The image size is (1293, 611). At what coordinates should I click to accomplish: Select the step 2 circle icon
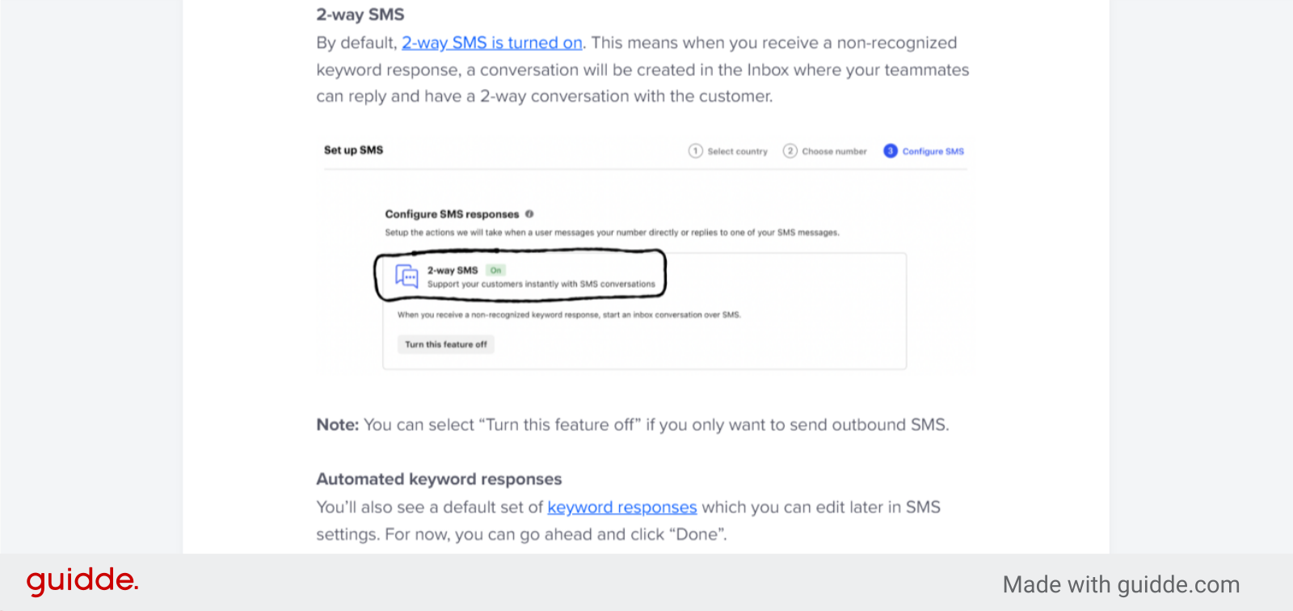coord(789,150)
